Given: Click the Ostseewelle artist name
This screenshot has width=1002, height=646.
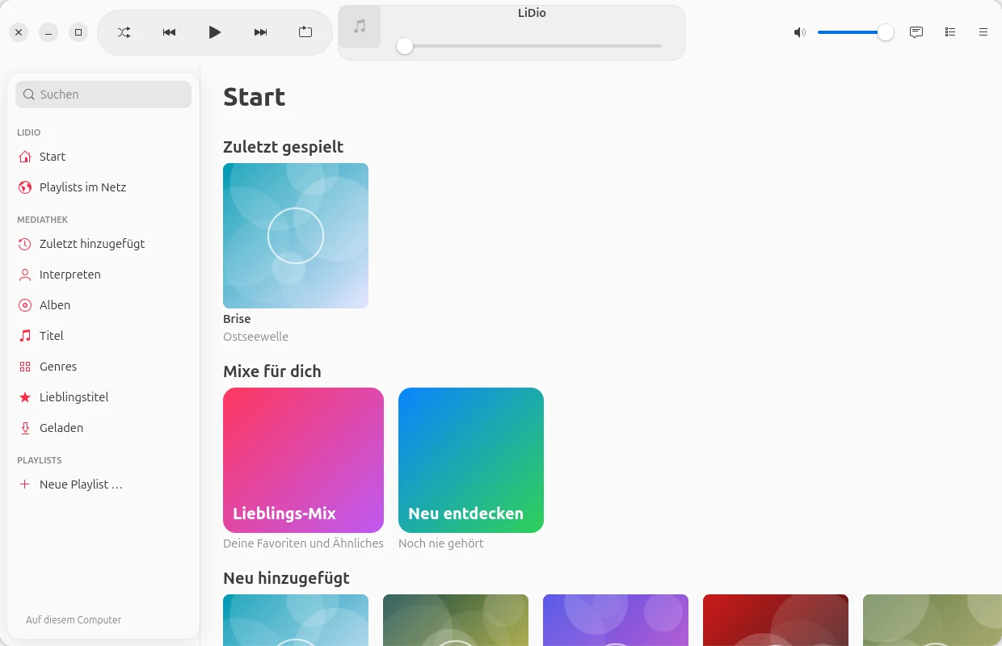Looking at the screenshot, I should [x=255, y=337].
